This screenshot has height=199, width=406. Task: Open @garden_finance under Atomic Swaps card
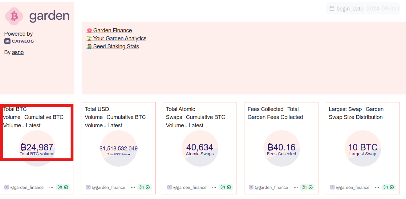coord(190,187)
